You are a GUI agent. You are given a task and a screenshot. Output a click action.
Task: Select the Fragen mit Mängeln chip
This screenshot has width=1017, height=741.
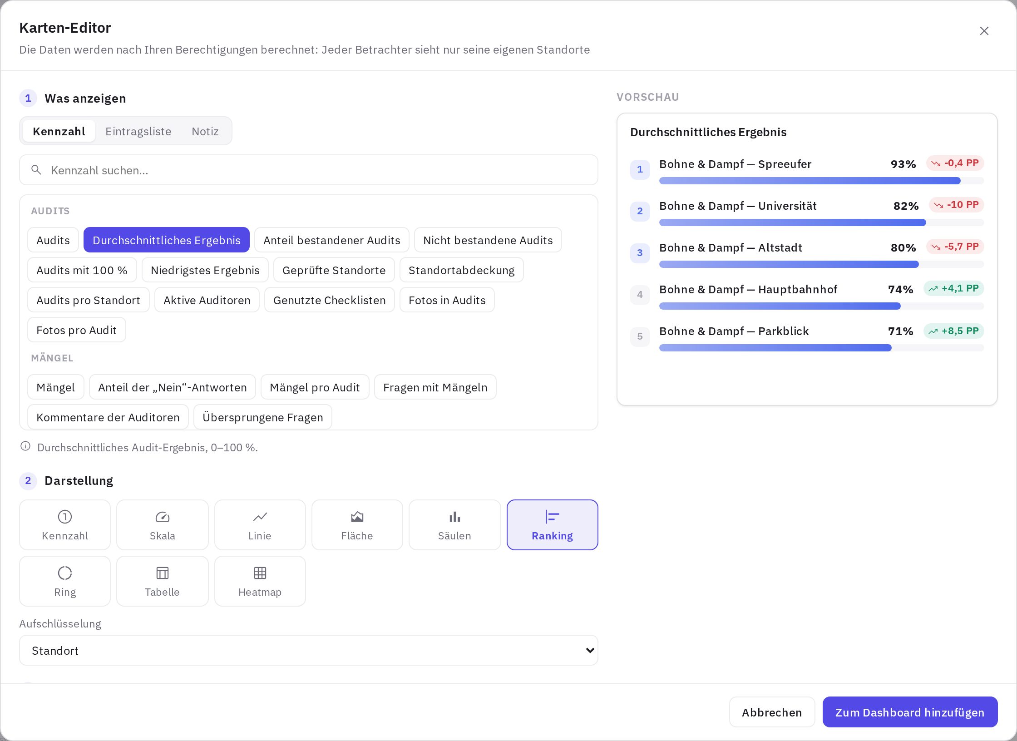[x=435, y=387]
